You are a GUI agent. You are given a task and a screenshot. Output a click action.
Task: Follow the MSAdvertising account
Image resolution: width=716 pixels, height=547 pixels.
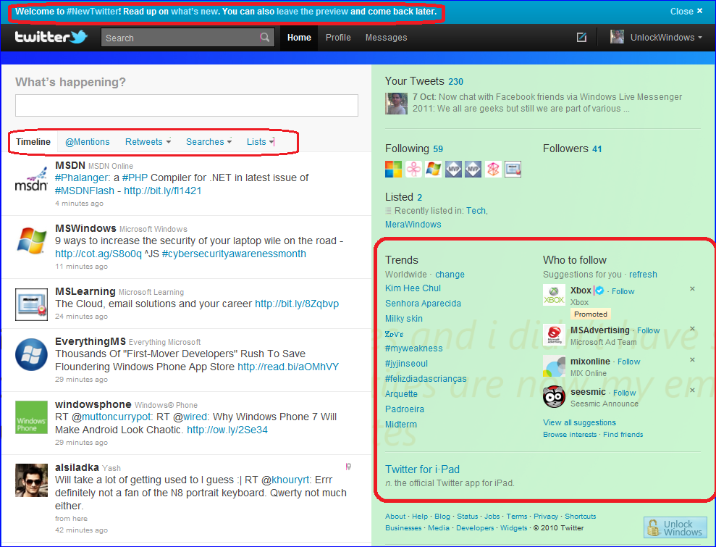click(649, 330)
